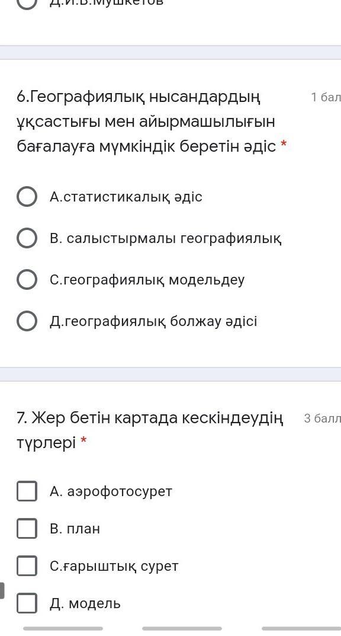
Task: Select the А.статистикалық әдіс radio option
Action: 27,197
